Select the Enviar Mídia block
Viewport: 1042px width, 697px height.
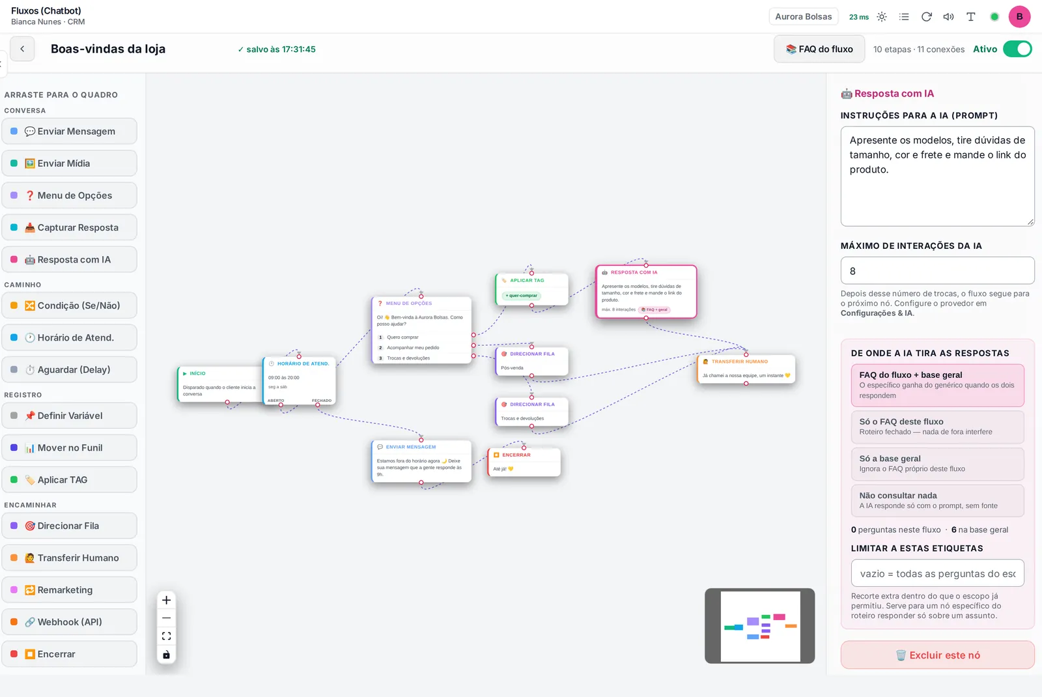pyautogui.click(x=70, y=163)
